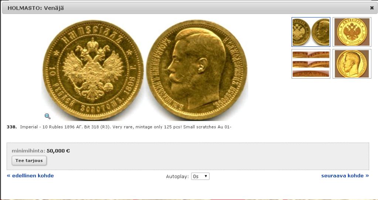Screen dimensions: 378x200
Task: Click the minimihinta label
Action: coord(28,151)
